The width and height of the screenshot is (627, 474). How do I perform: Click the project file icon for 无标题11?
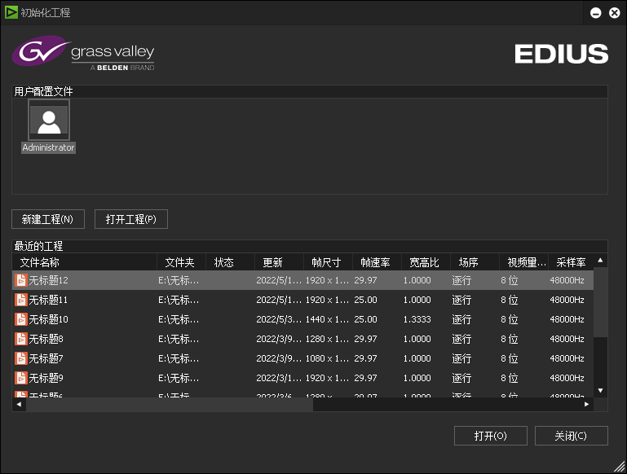(x=21, y=300)
